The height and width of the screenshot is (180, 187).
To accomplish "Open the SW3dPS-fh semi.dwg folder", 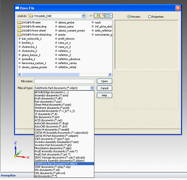I will click(x=32, y=26).
